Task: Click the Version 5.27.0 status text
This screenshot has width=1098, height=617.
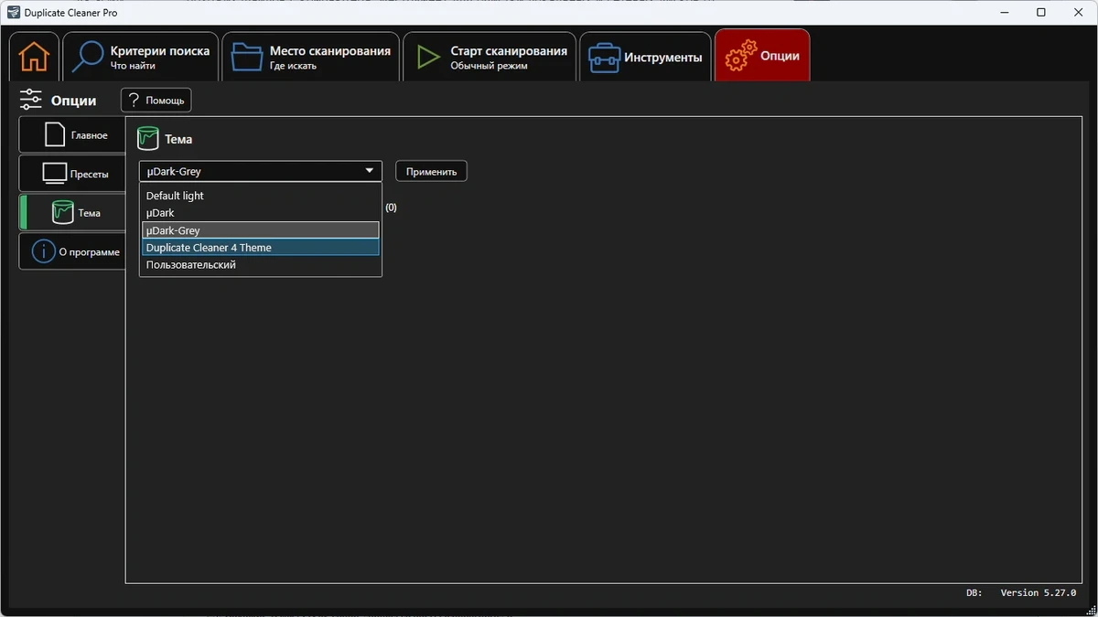Action: pos(1038,593)
